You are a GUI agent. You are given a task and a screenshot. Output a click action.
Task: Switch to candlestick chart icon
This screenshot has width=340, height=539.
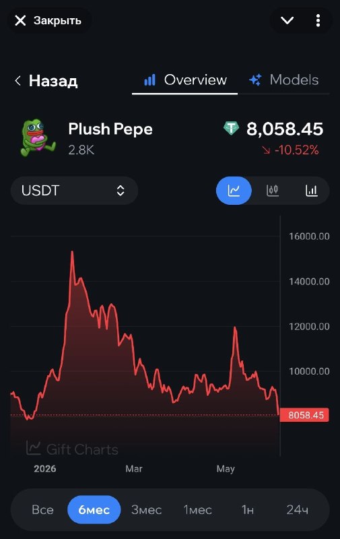pos(273,190)
